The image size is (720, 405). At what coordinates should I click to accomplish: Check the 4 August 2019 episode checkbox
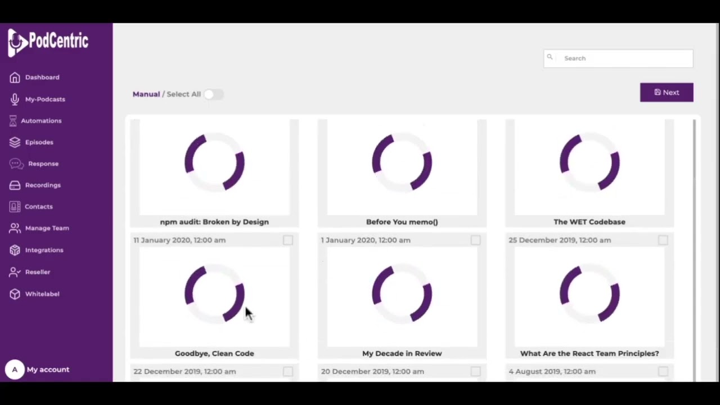(x=663, y=371)
